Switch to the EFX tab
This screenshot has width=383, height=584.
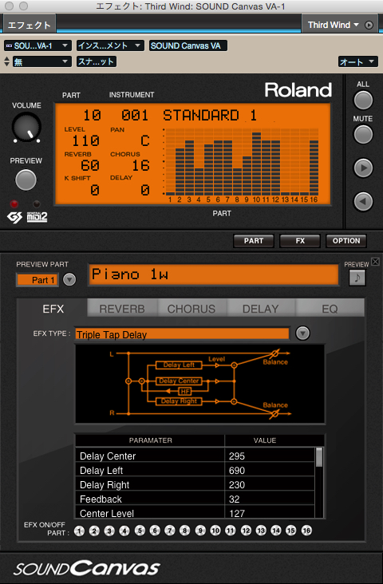coord(53,309)
